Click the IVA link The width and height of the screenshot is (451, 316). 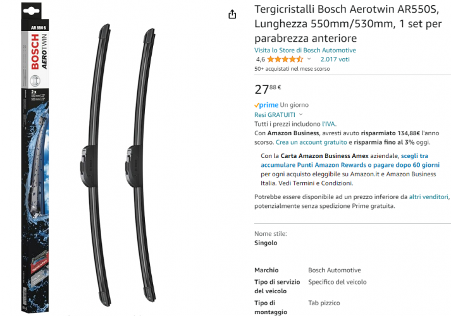point(328,124)
